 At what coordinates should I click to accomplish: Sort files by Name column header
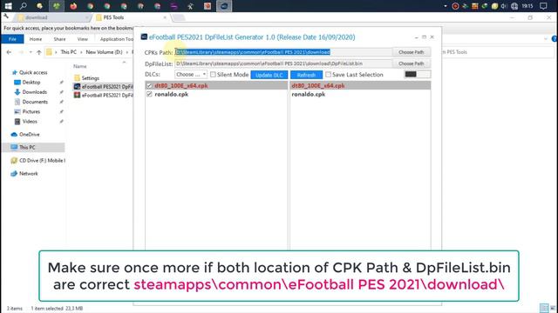[x=80, y=66]
